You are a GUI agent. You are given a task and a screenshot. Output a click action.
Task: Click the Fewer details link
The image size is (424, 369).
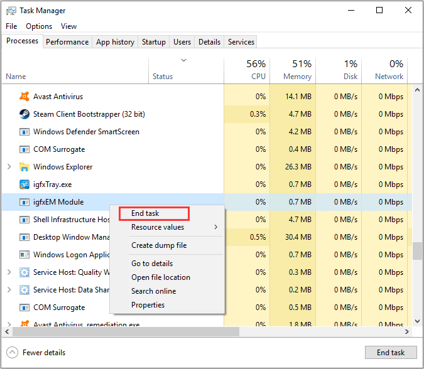[x=44, y=353]
